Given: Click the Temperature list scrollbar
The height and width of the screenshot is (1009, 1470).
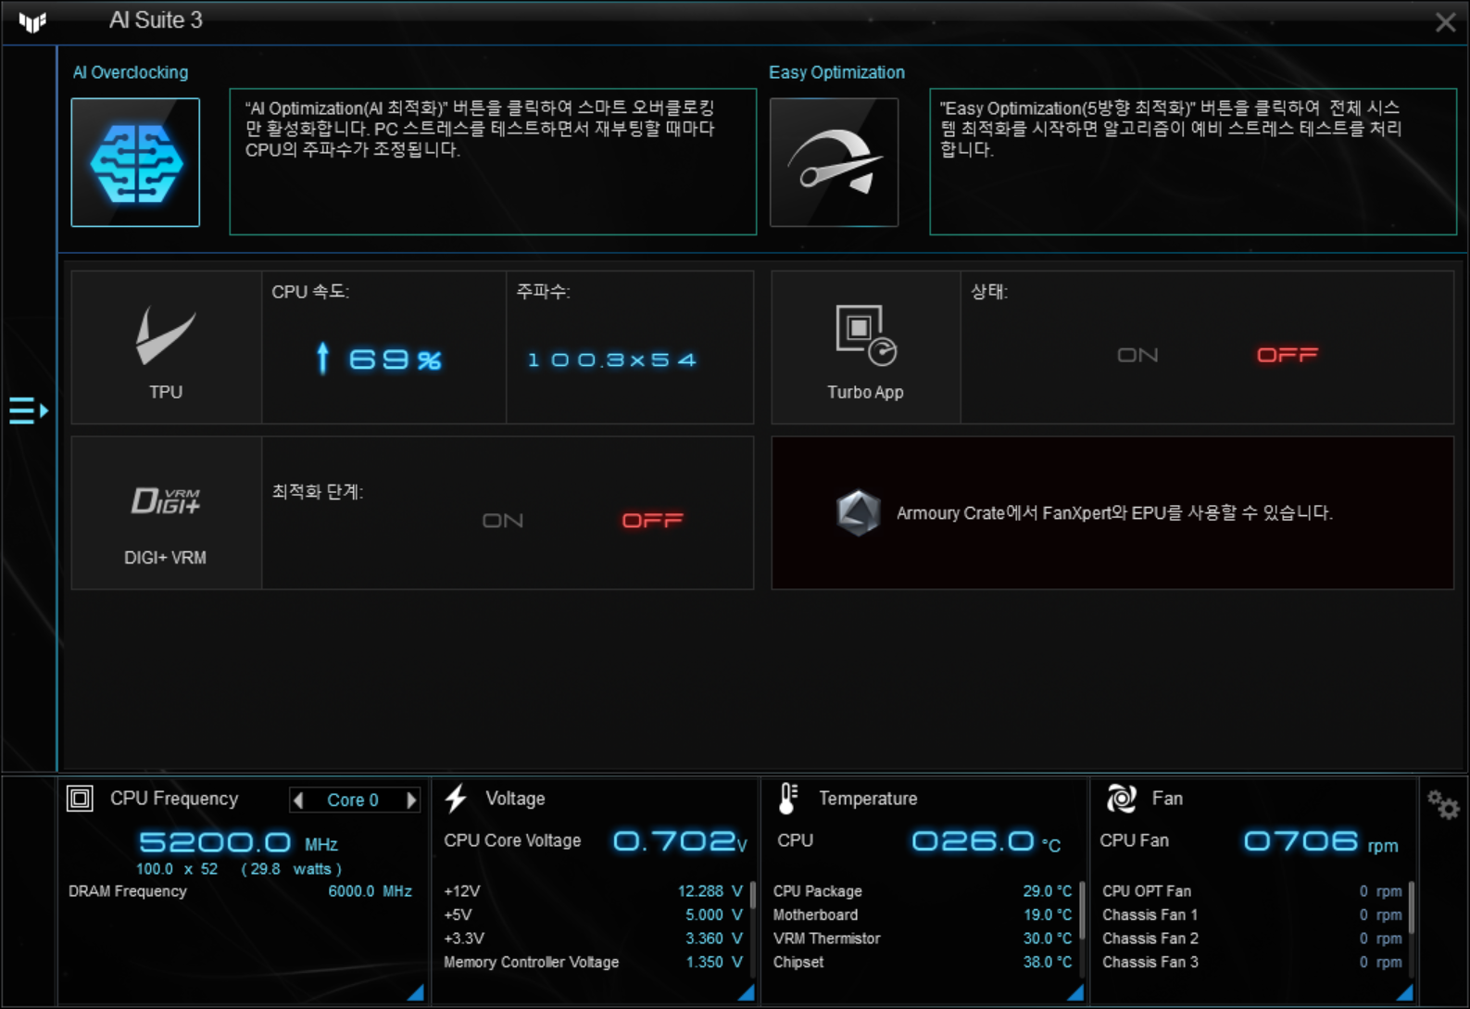Looking at the screenshot, I should pos(1082,912).
